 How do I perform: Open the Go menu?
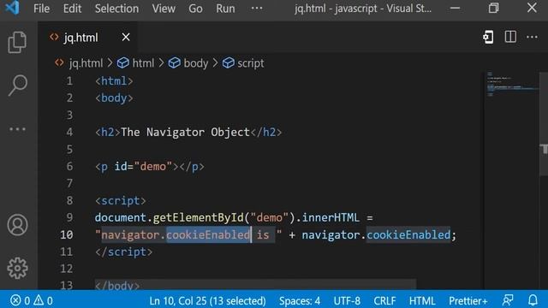coord(195,9)
